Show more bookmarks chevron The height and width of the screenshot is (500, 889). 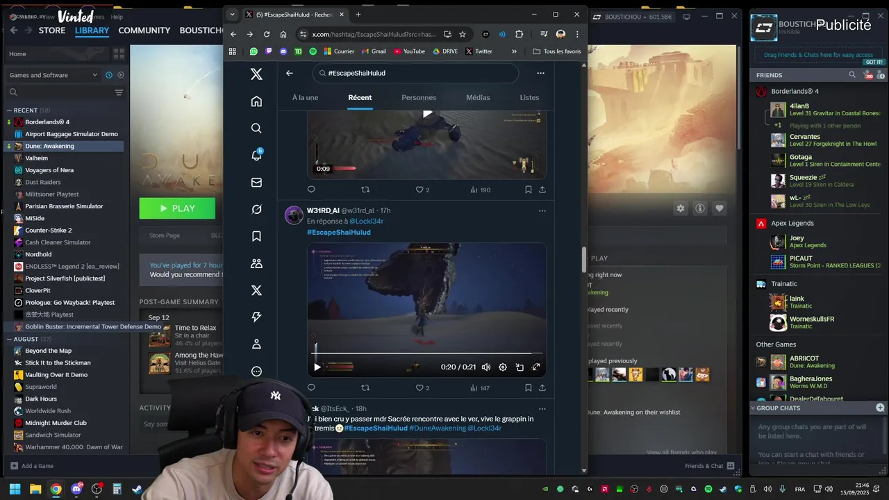[x=514, y=51]
